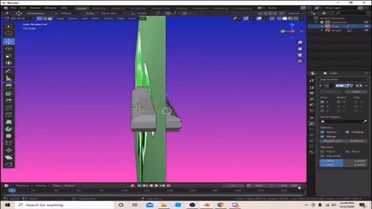Open the File menu
The height and width of the screenshot is (209, 372).
tap(13, 8)
